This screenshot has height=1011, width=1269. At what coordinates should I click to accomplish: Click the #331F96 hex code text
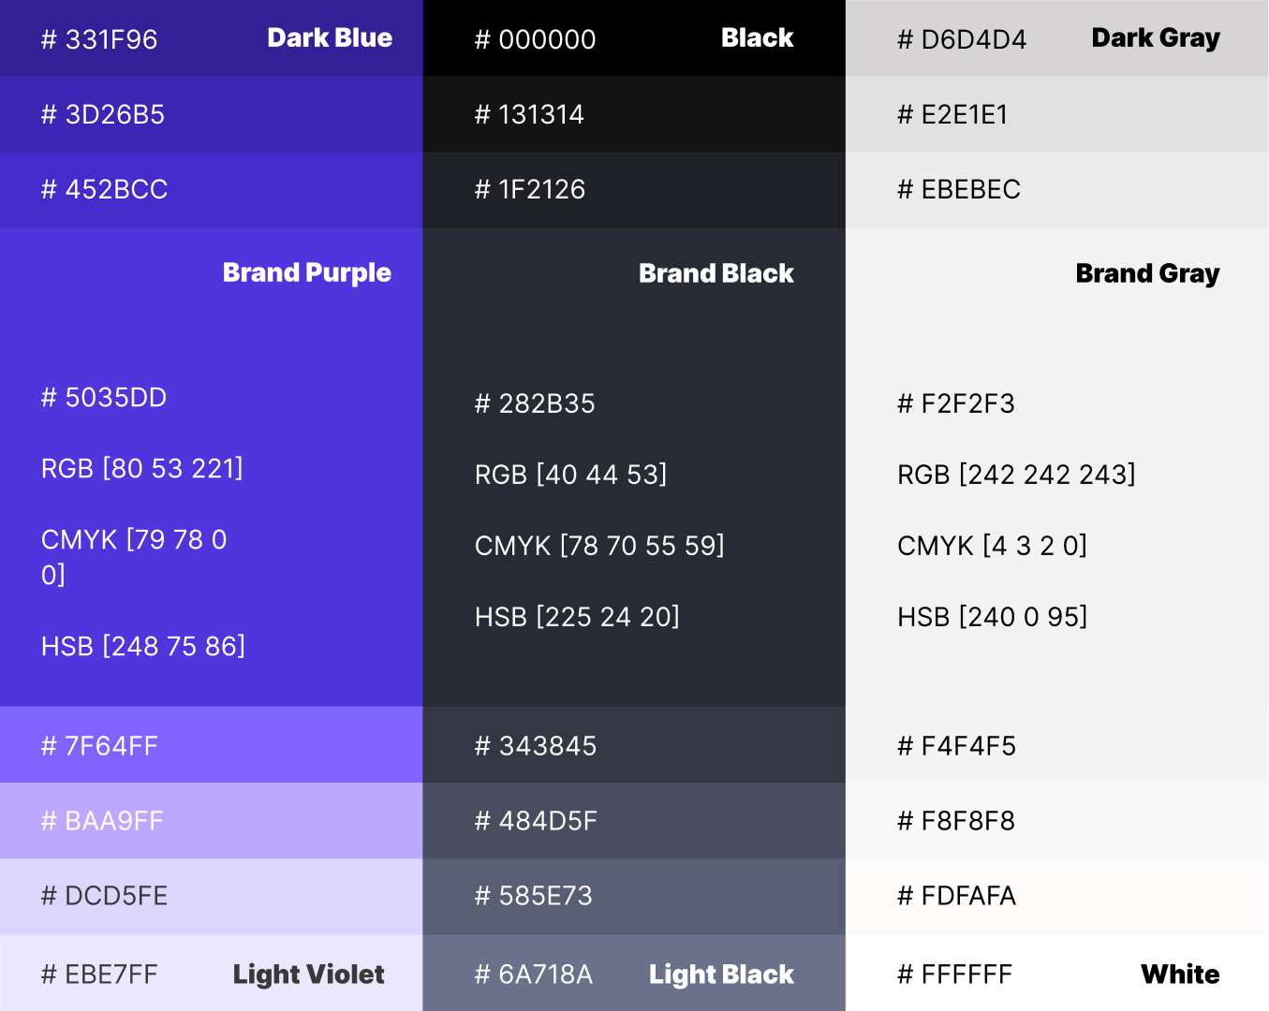[x=99, y=39]
